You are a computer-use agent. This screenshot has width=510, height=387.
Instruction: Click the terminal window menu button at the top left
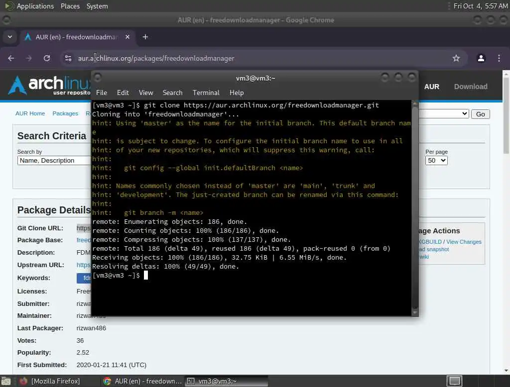click(x=97, y=77)
